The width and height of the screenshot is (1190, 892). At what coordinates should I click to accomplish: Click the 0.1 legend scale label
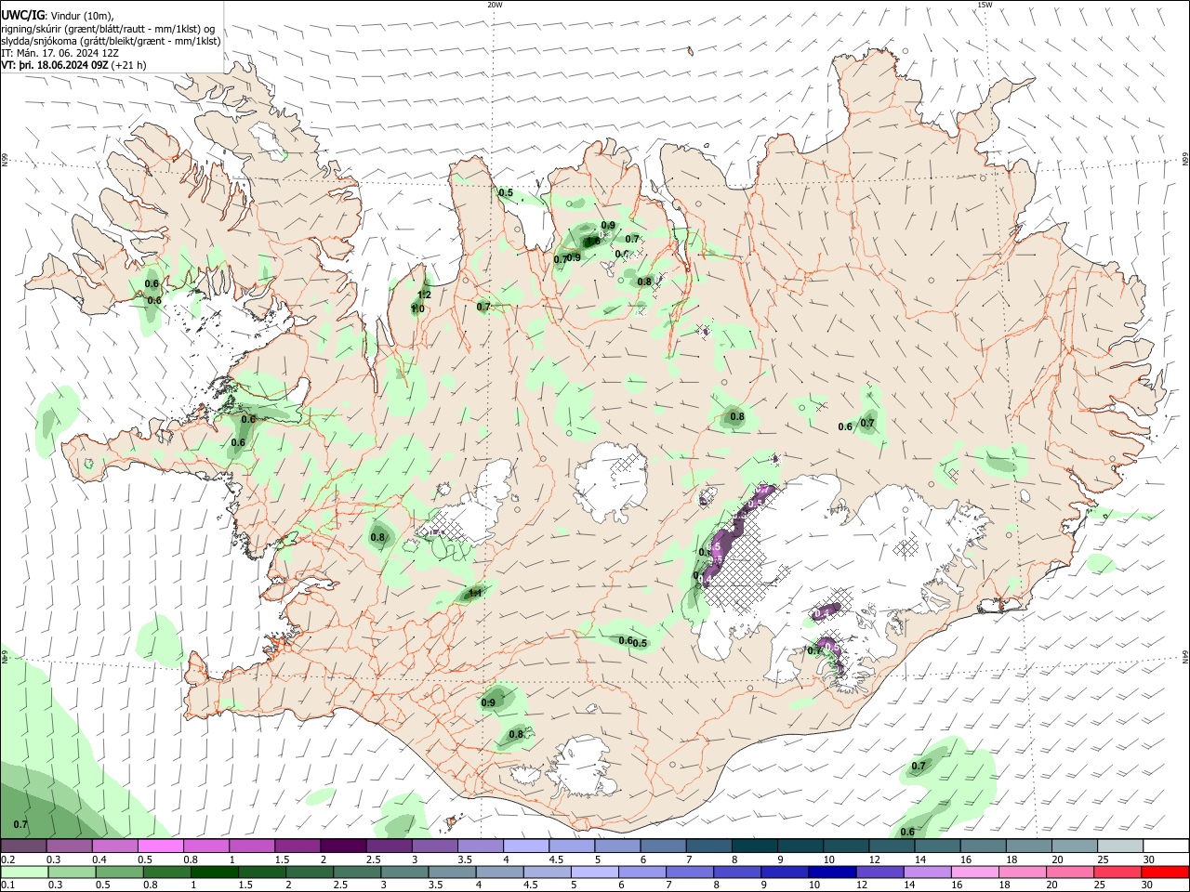7,885
